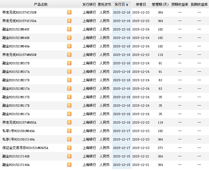Click 售 icon for 私享1号W201581M649A
This screenshot has height=171, width=209.
click(x=69, y=131)
